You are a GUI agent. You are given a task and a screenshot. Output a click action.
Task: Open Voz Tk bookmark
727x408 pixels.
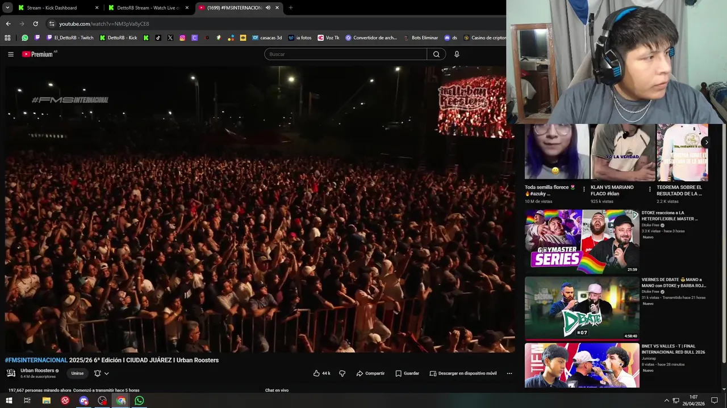[x=329, y=38]
